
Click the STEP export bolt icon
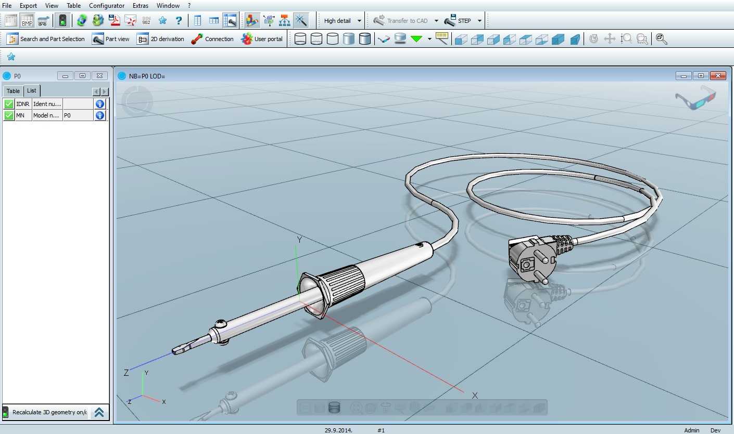(450, 21)
